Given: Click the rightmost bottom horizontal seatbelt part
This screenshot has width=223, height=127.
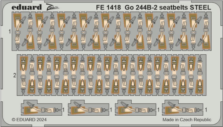Looking at the screenshot, I should [x=182, y=108].
